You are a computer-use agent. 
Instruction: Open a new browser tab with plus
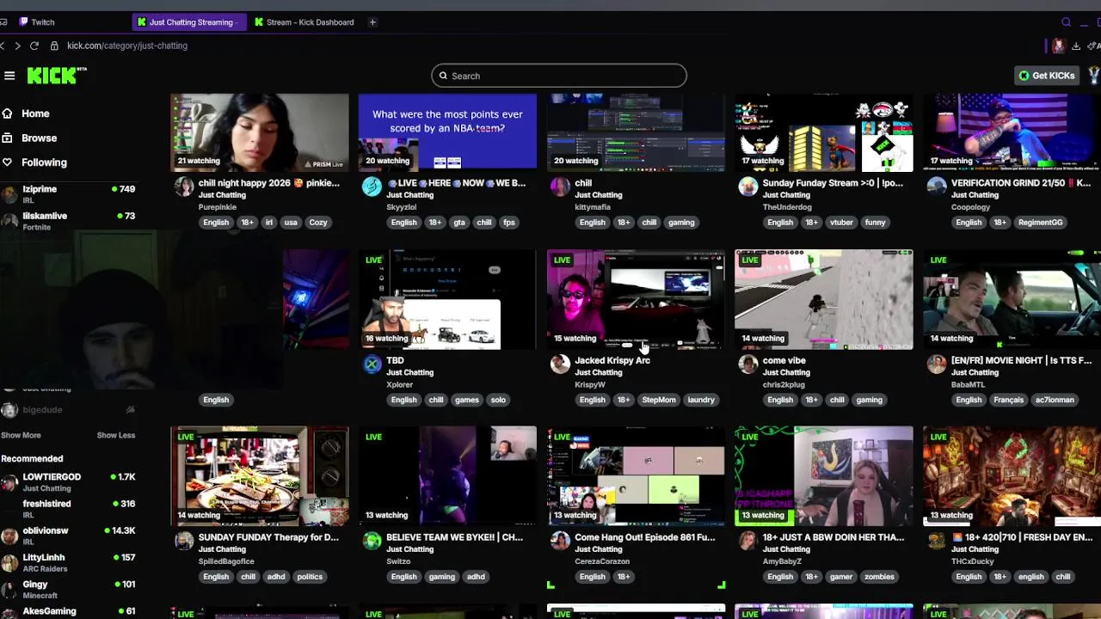(372, 22)
